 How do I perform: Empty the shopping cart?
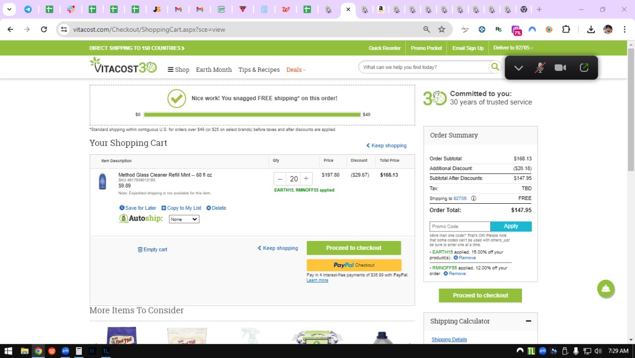pos(152,249)
